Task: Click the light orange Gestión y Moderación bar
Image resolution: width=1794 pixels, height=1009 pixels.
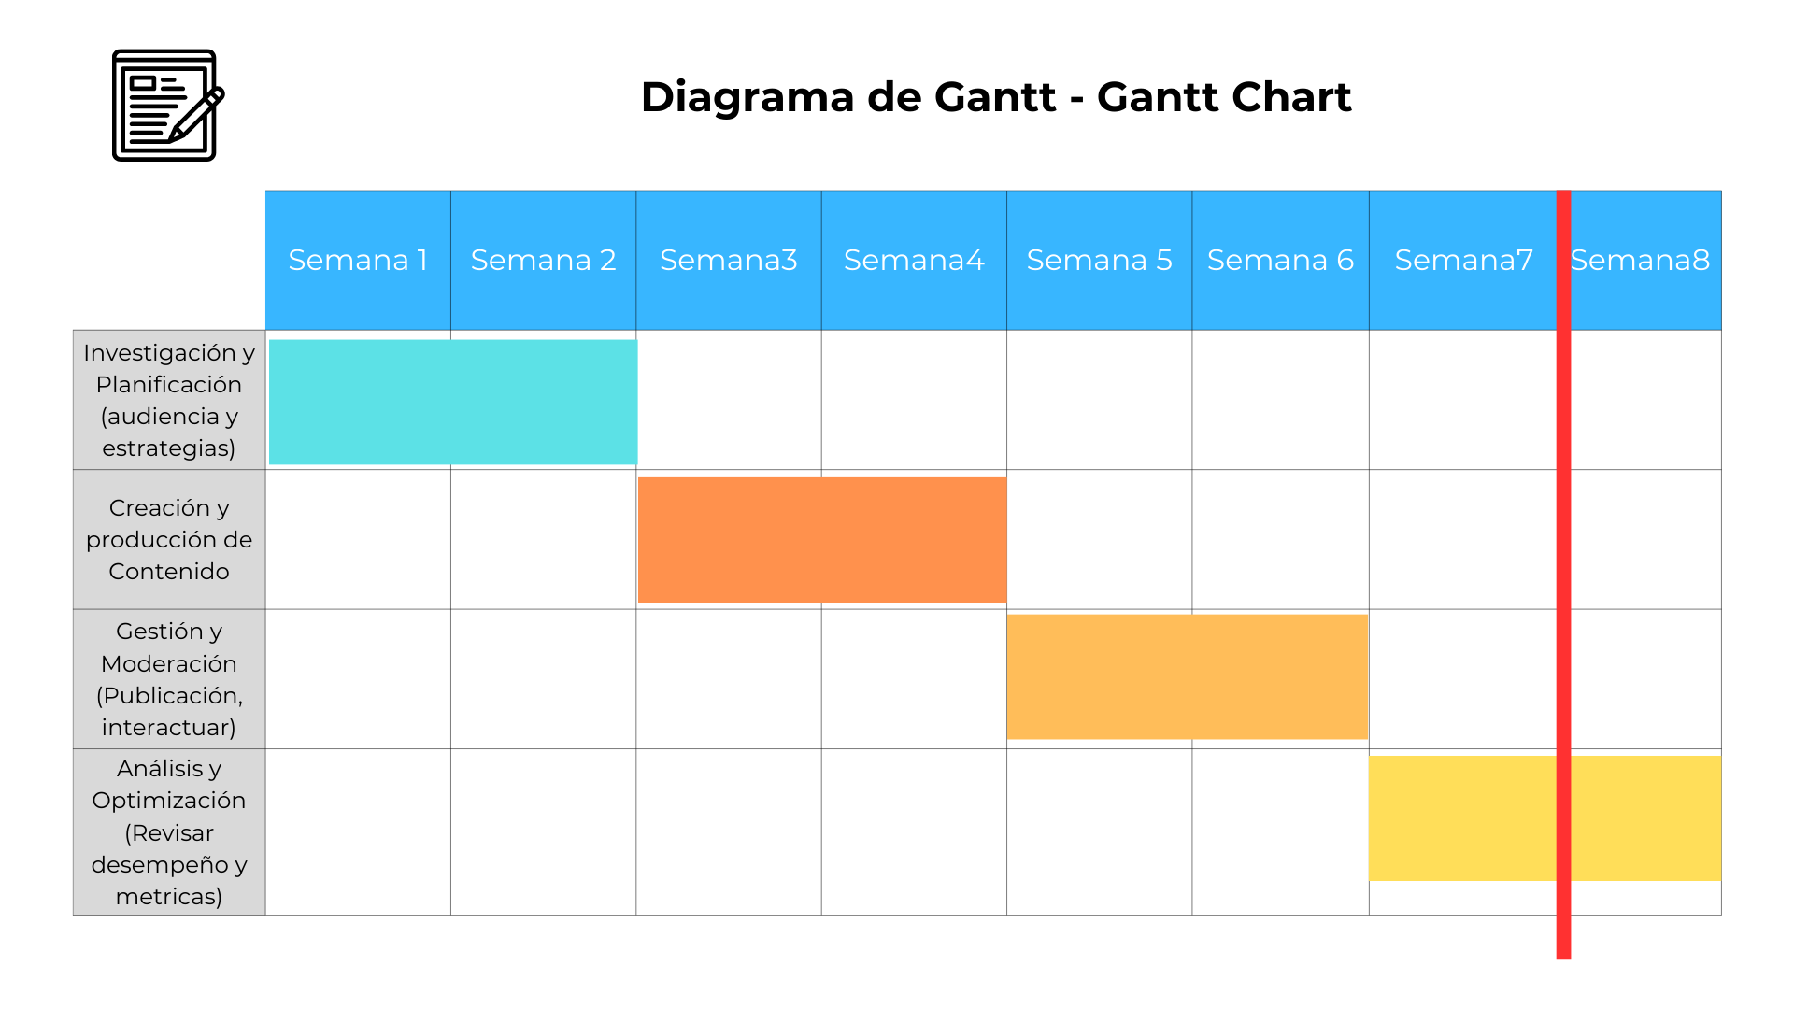Action: click(x=1187, y=676)
